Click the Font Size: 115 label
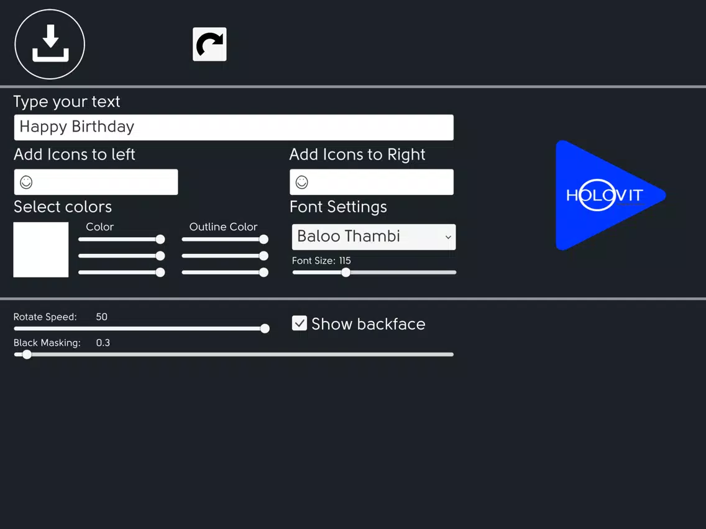706x529 pixels. click(x=321, y=261)
